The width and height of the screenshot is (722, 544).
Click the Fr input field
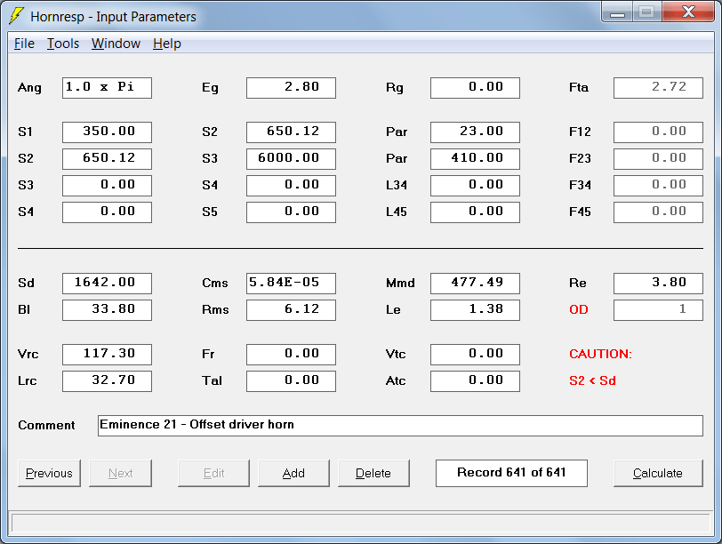point(291,355)
